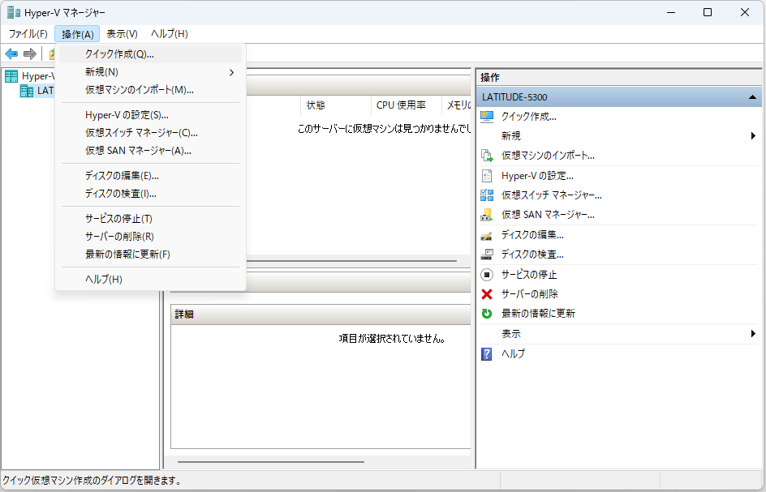Click the horizontal scrollbar below the 詳細 panel
This screenshot has width=766, height=492.
click(271, 462)
